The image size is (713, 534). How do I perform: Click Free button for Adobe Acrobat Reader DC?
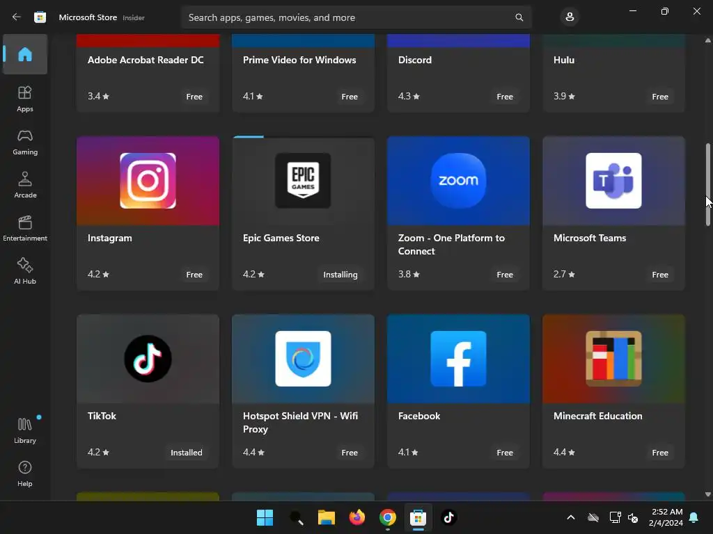point(194,96)
